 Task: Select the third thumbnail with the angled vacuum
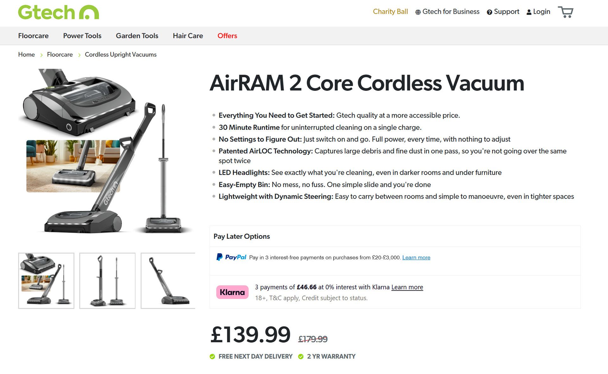click(168, 281)
